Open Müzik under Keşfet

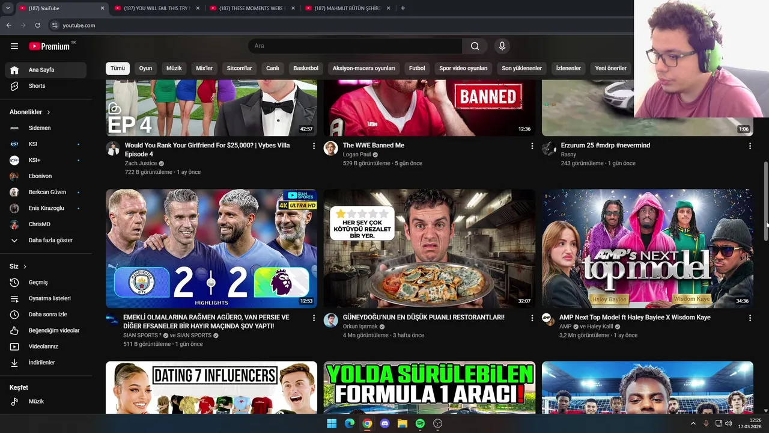[x=46, y=401]
